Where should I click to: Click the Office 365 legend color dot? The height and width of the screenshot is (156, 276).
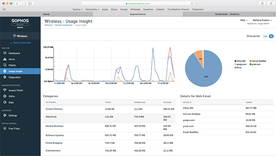[235, 61]
